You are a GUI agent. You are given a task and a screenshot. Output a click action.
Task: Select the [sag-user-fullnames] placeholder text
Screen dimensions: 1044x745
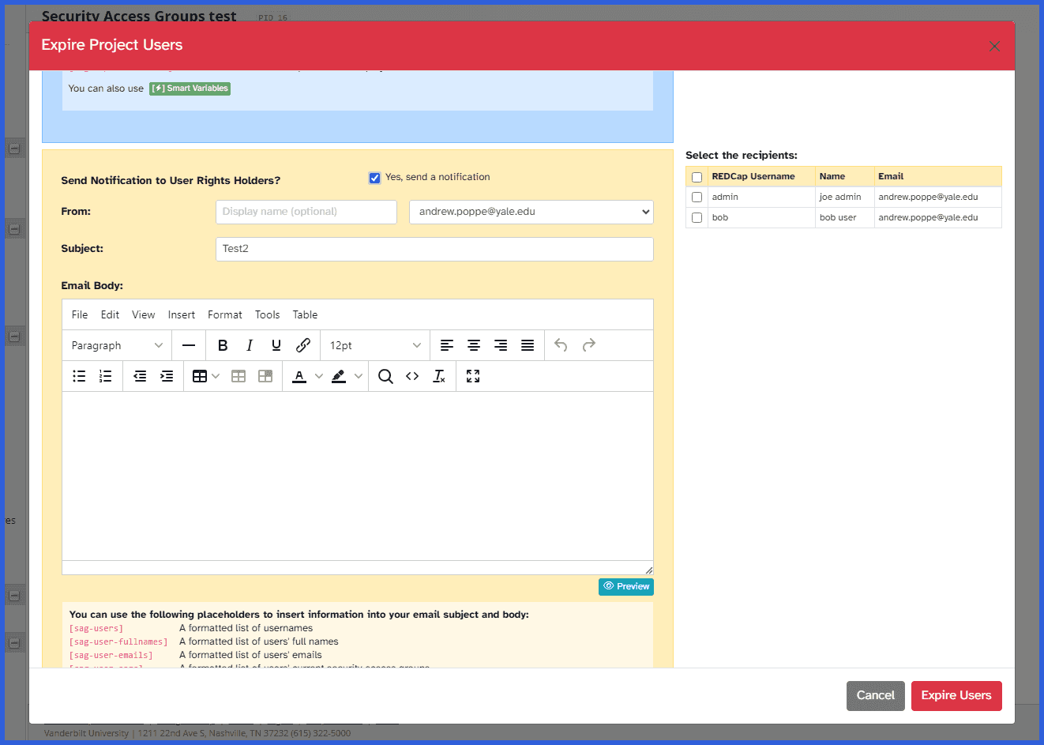tap(118, 642)
